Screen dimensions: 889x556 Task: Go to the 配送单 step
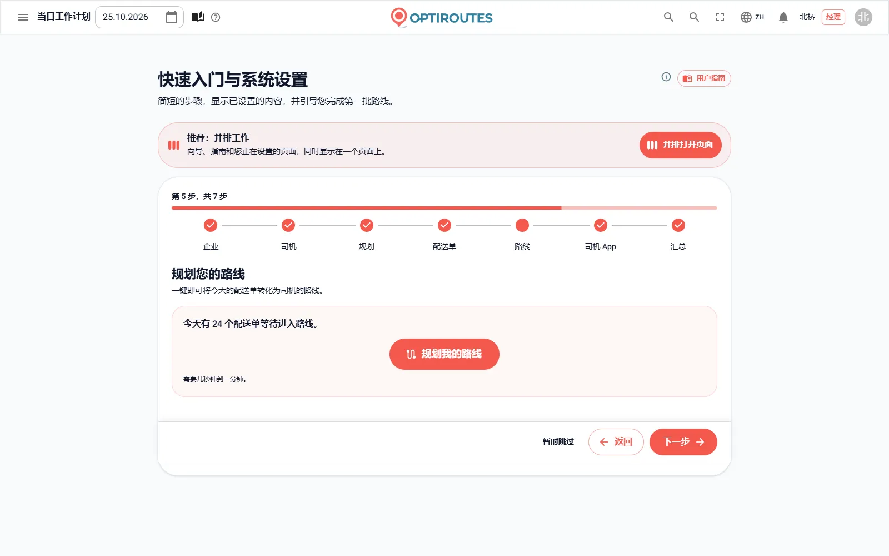(x=444, y=234)
